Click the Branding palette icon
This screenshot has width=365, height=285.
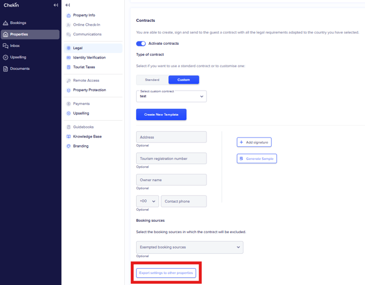tap(69, 146)
